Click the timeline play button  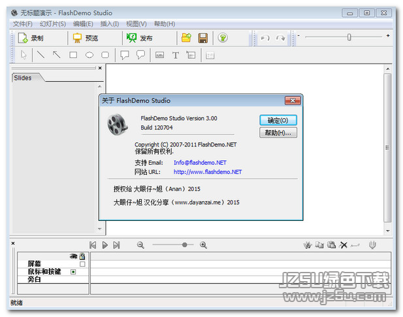point(105,244)
